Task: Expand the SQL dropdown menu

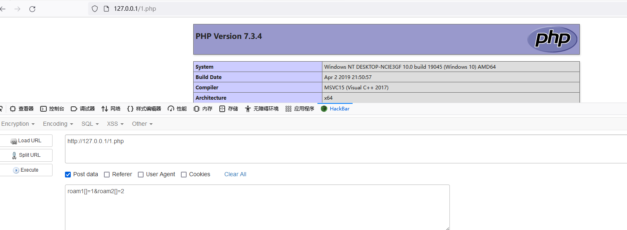Action: coord(90,124)
